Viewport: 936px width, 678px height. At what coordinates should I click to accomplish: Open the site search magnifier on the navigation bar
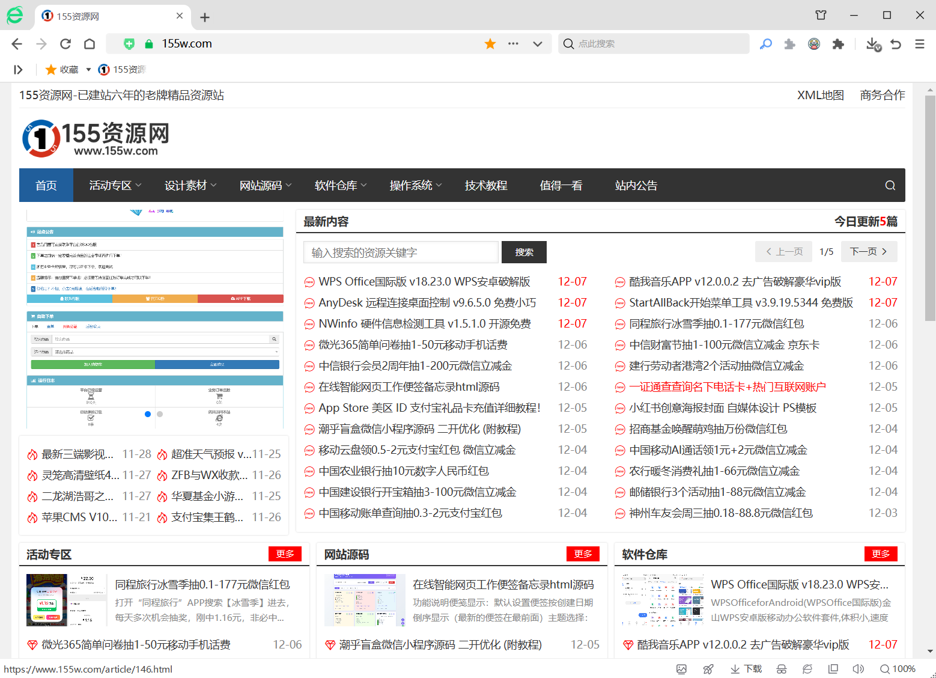click(890, 185)
